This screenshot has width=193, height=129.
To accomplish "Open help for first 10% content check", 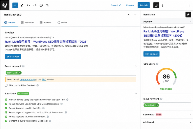I will 66,112.
